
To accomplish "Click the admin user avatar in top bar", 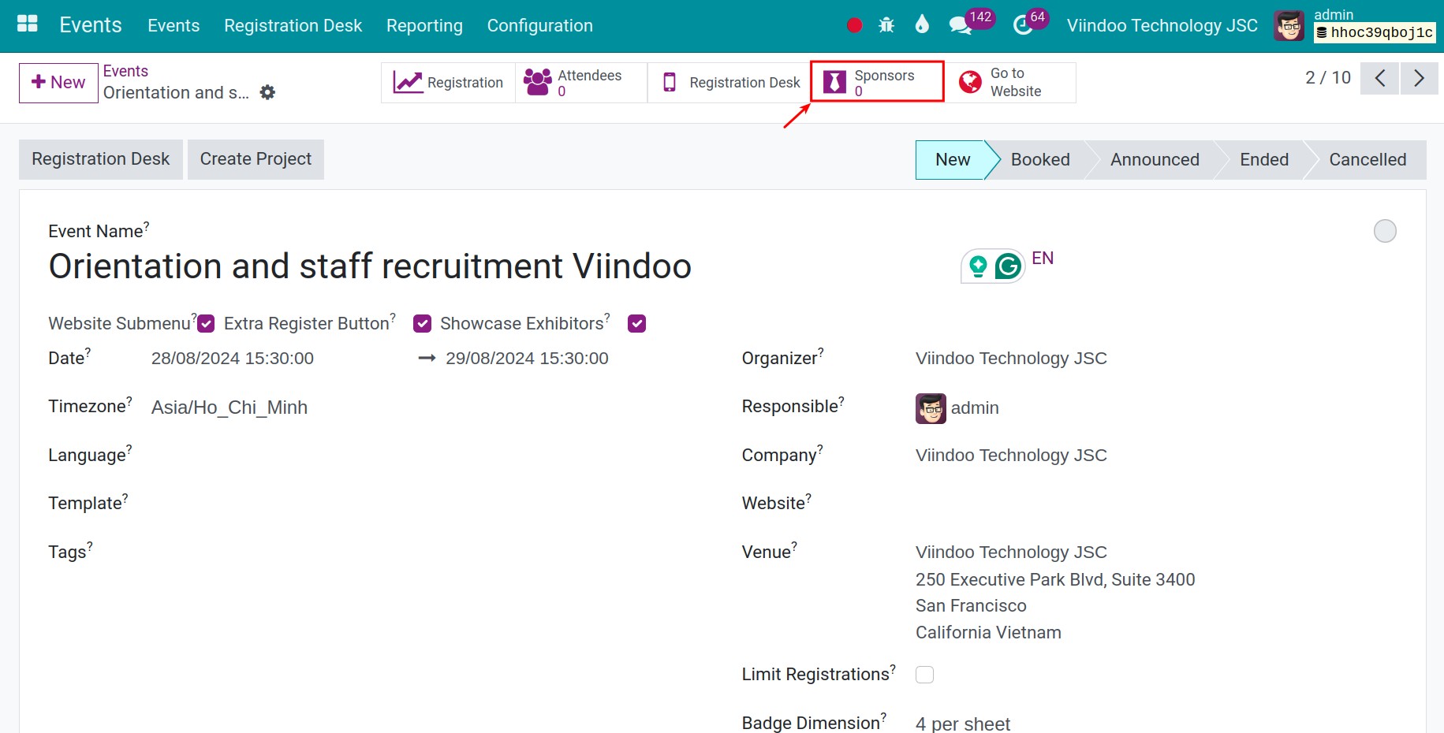I will [x=1289, y=26].
